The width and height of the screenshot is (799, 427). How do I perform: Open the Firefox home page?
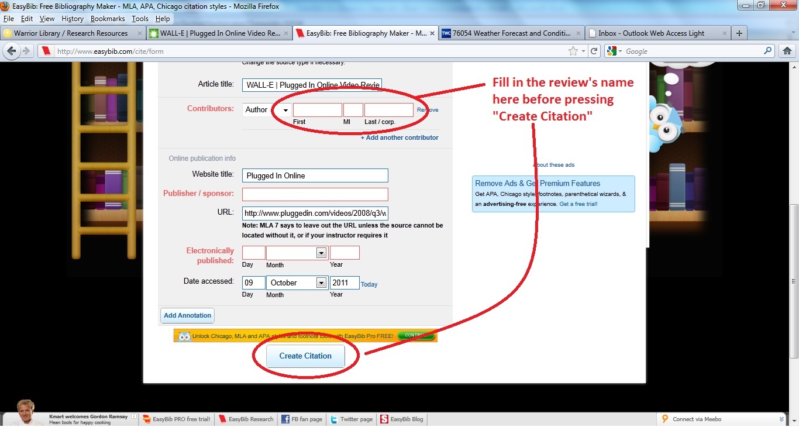[787, 51]
